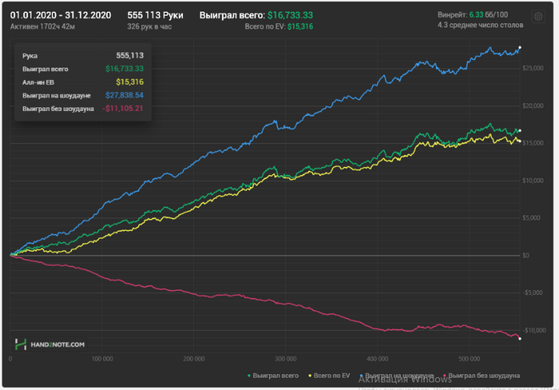Click the tooltip 'Рука' value 555,113

pyautogui.click(x=129, y=55)
